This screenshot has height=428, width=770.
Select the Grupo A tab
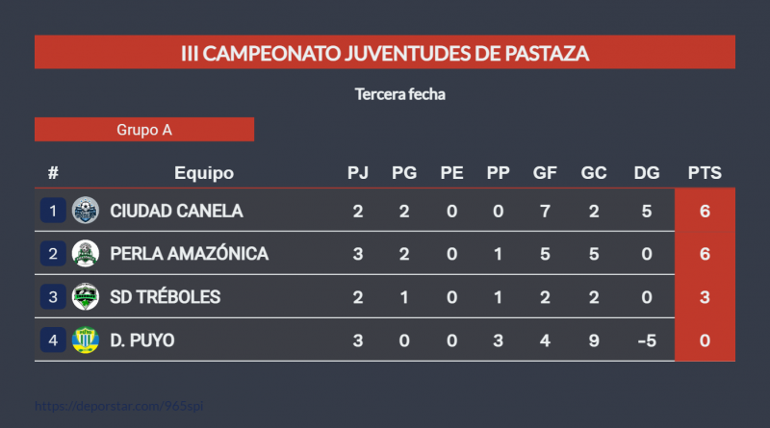[144, 129]
